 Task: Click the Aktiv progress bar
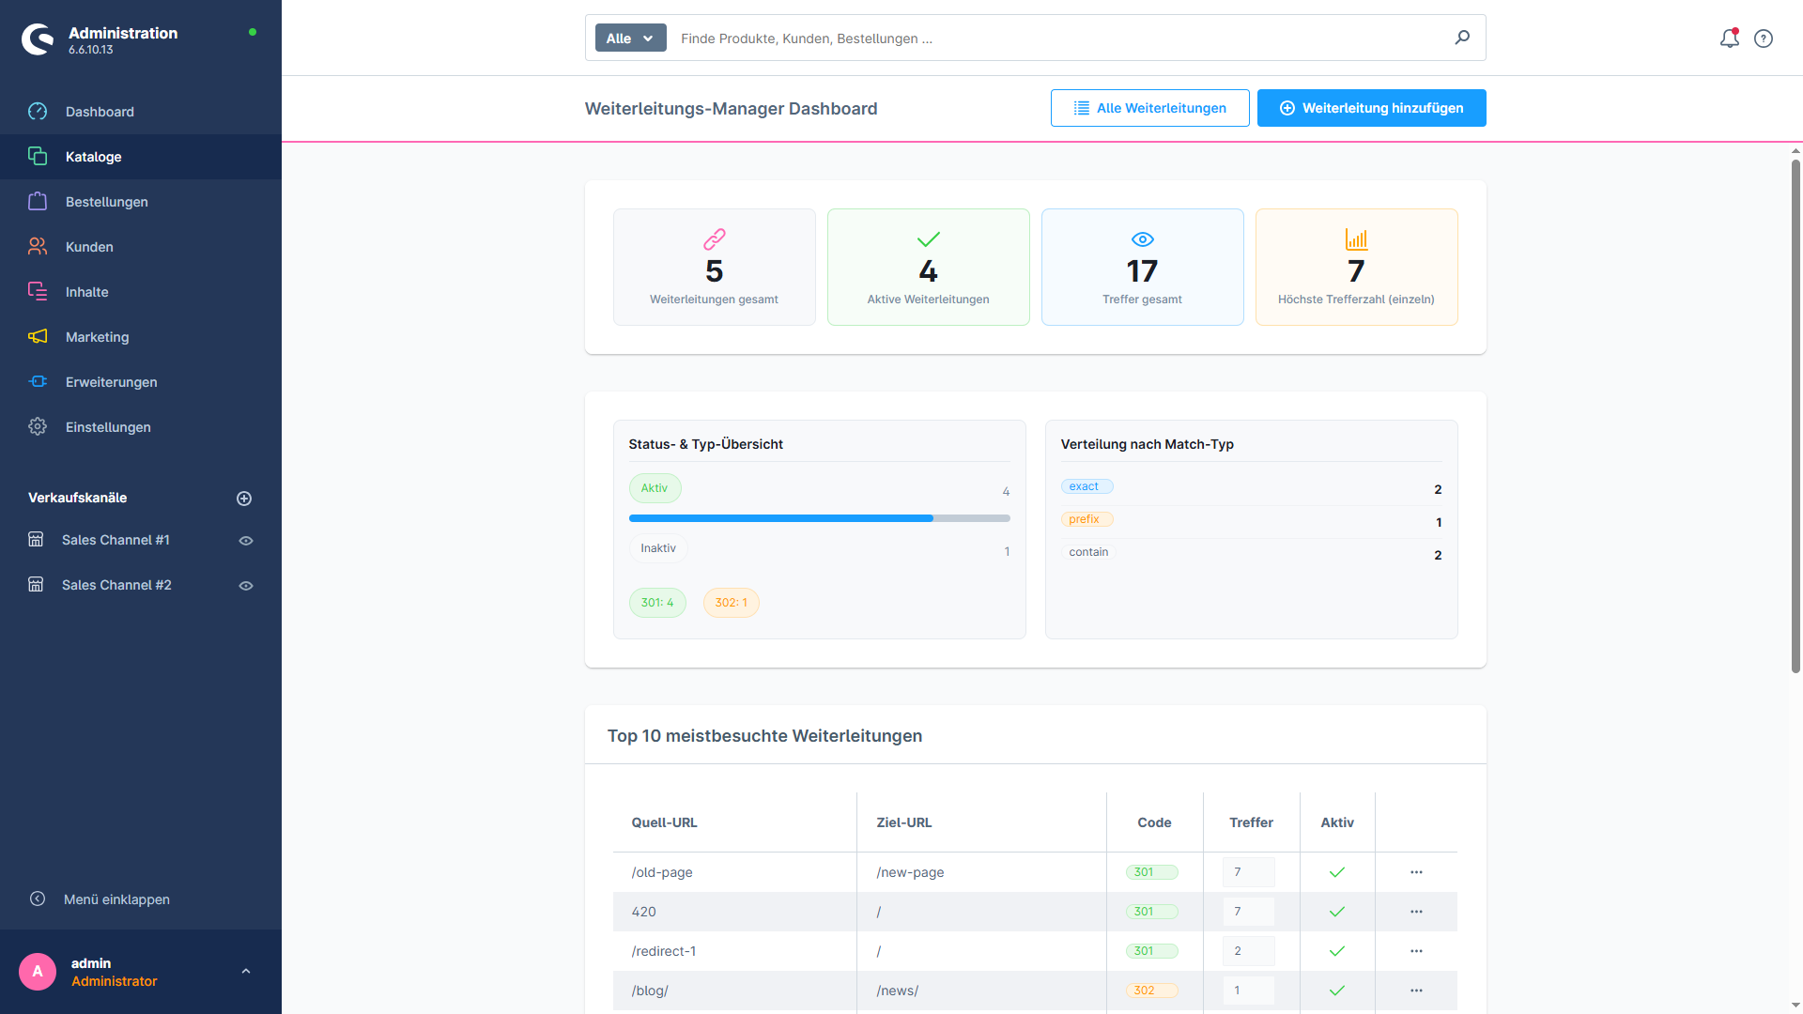819,518
